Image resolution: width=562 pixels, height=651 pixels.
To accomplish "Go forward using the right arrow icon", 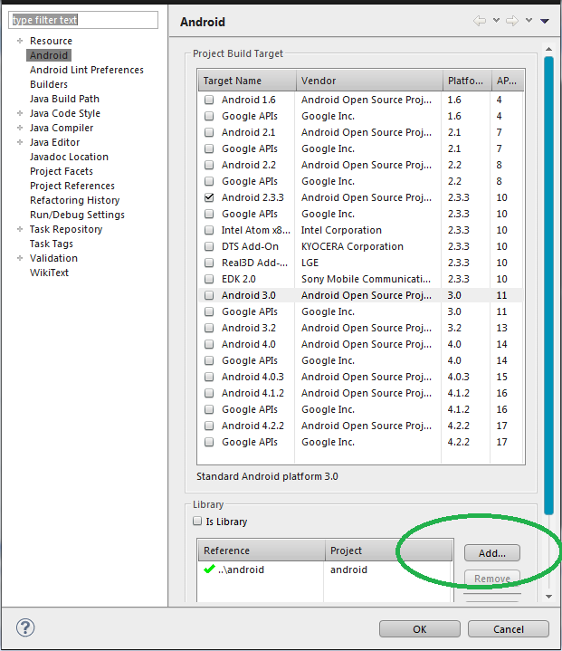I will (x=512, y=21).
